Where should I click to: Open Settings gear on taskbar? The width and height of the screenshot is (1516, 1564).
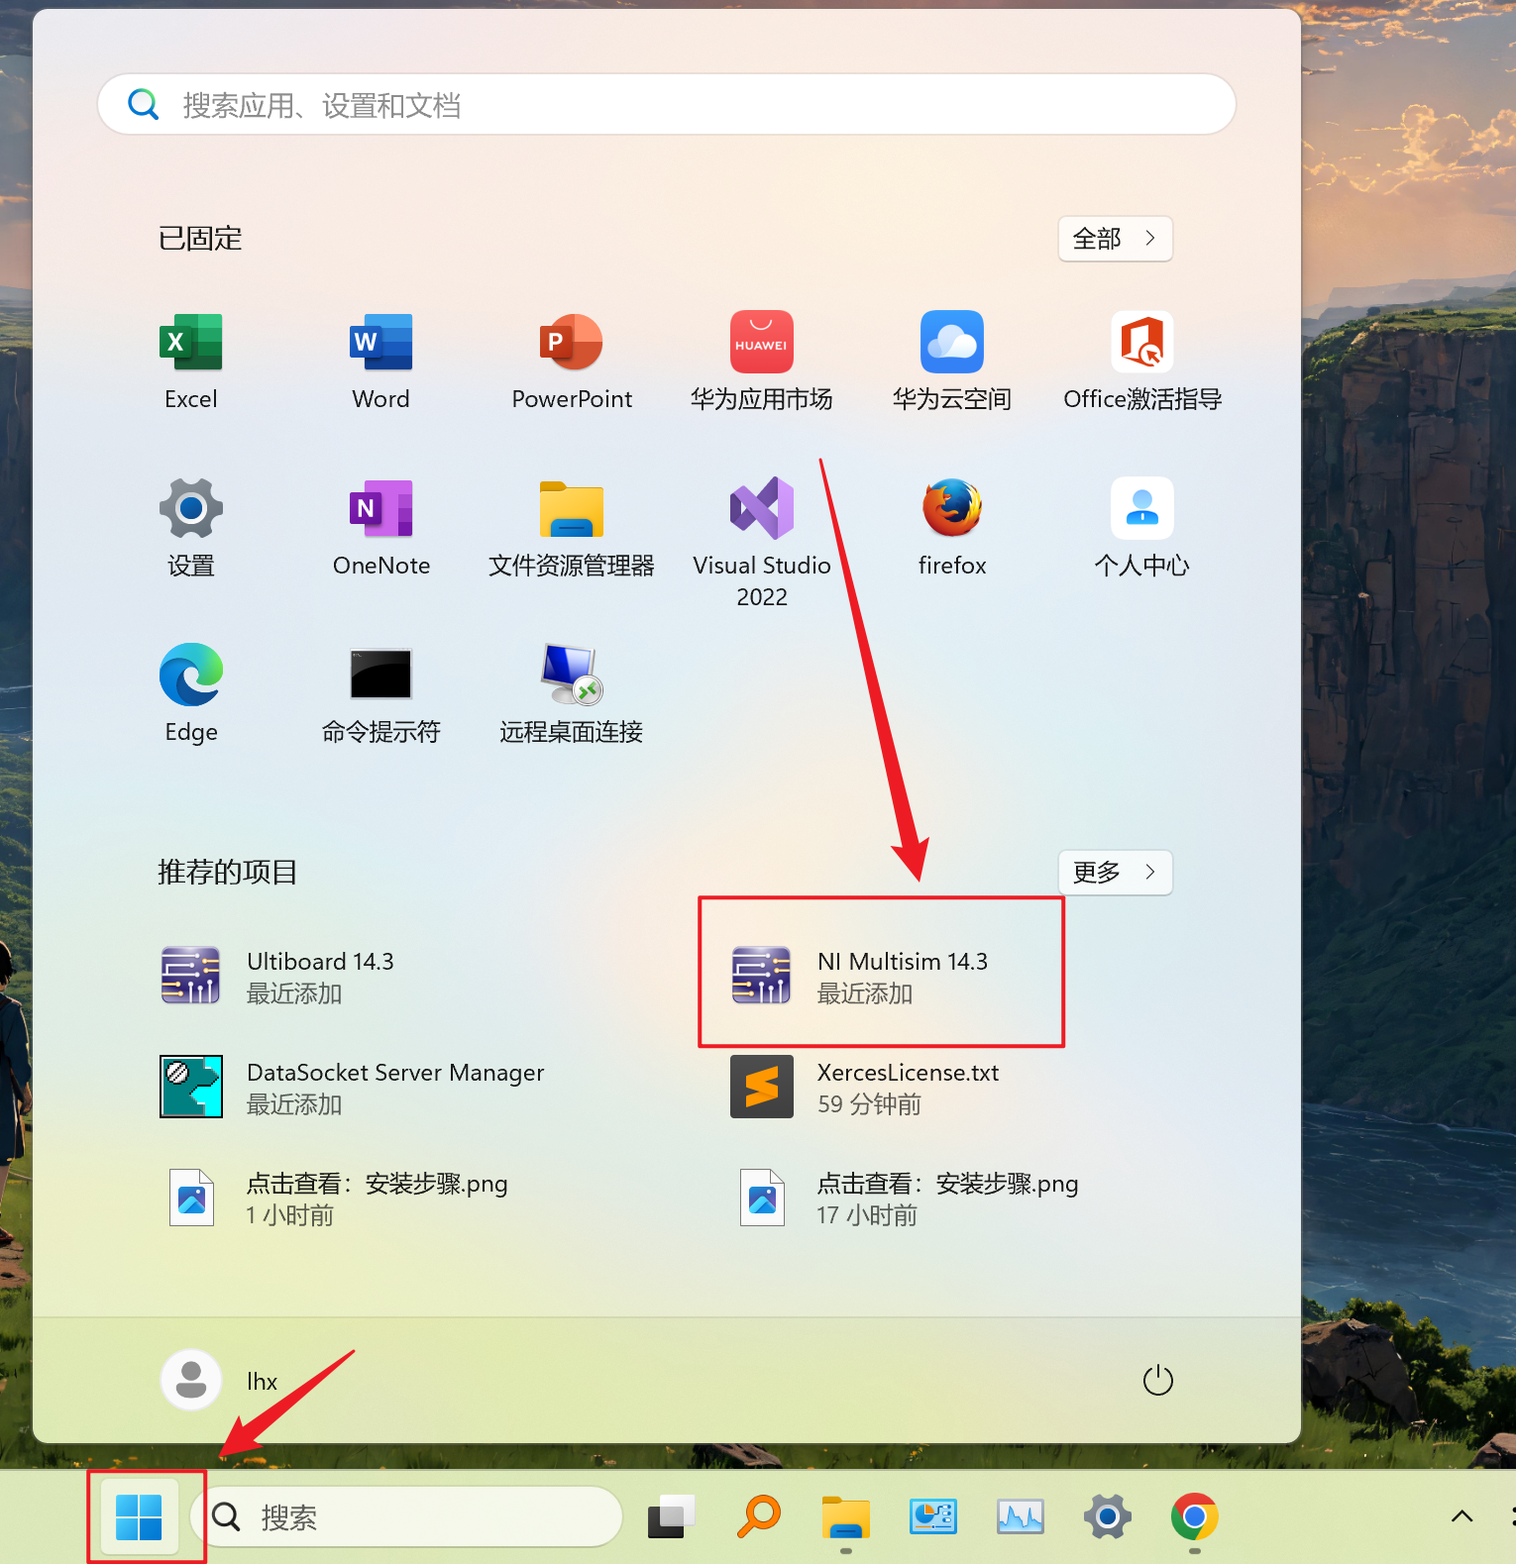[1108, 1516]
